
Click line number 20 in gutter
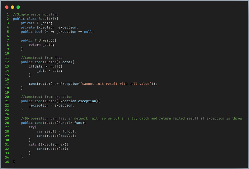(7, 97)
